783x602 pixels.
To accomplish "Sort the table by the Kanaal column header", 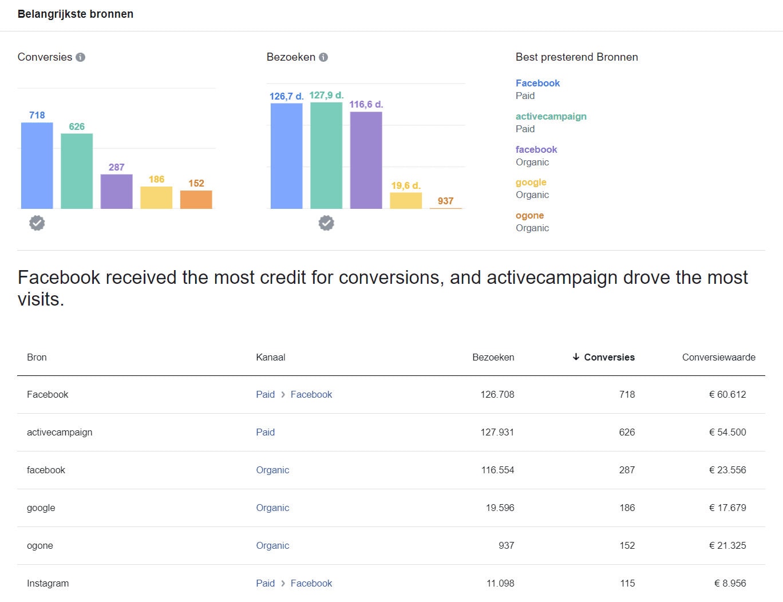I will point(271,357).
